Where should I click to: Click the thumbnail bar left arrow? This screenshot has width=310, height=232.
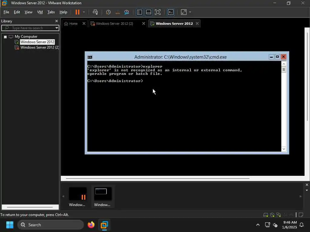click(63, 196)
